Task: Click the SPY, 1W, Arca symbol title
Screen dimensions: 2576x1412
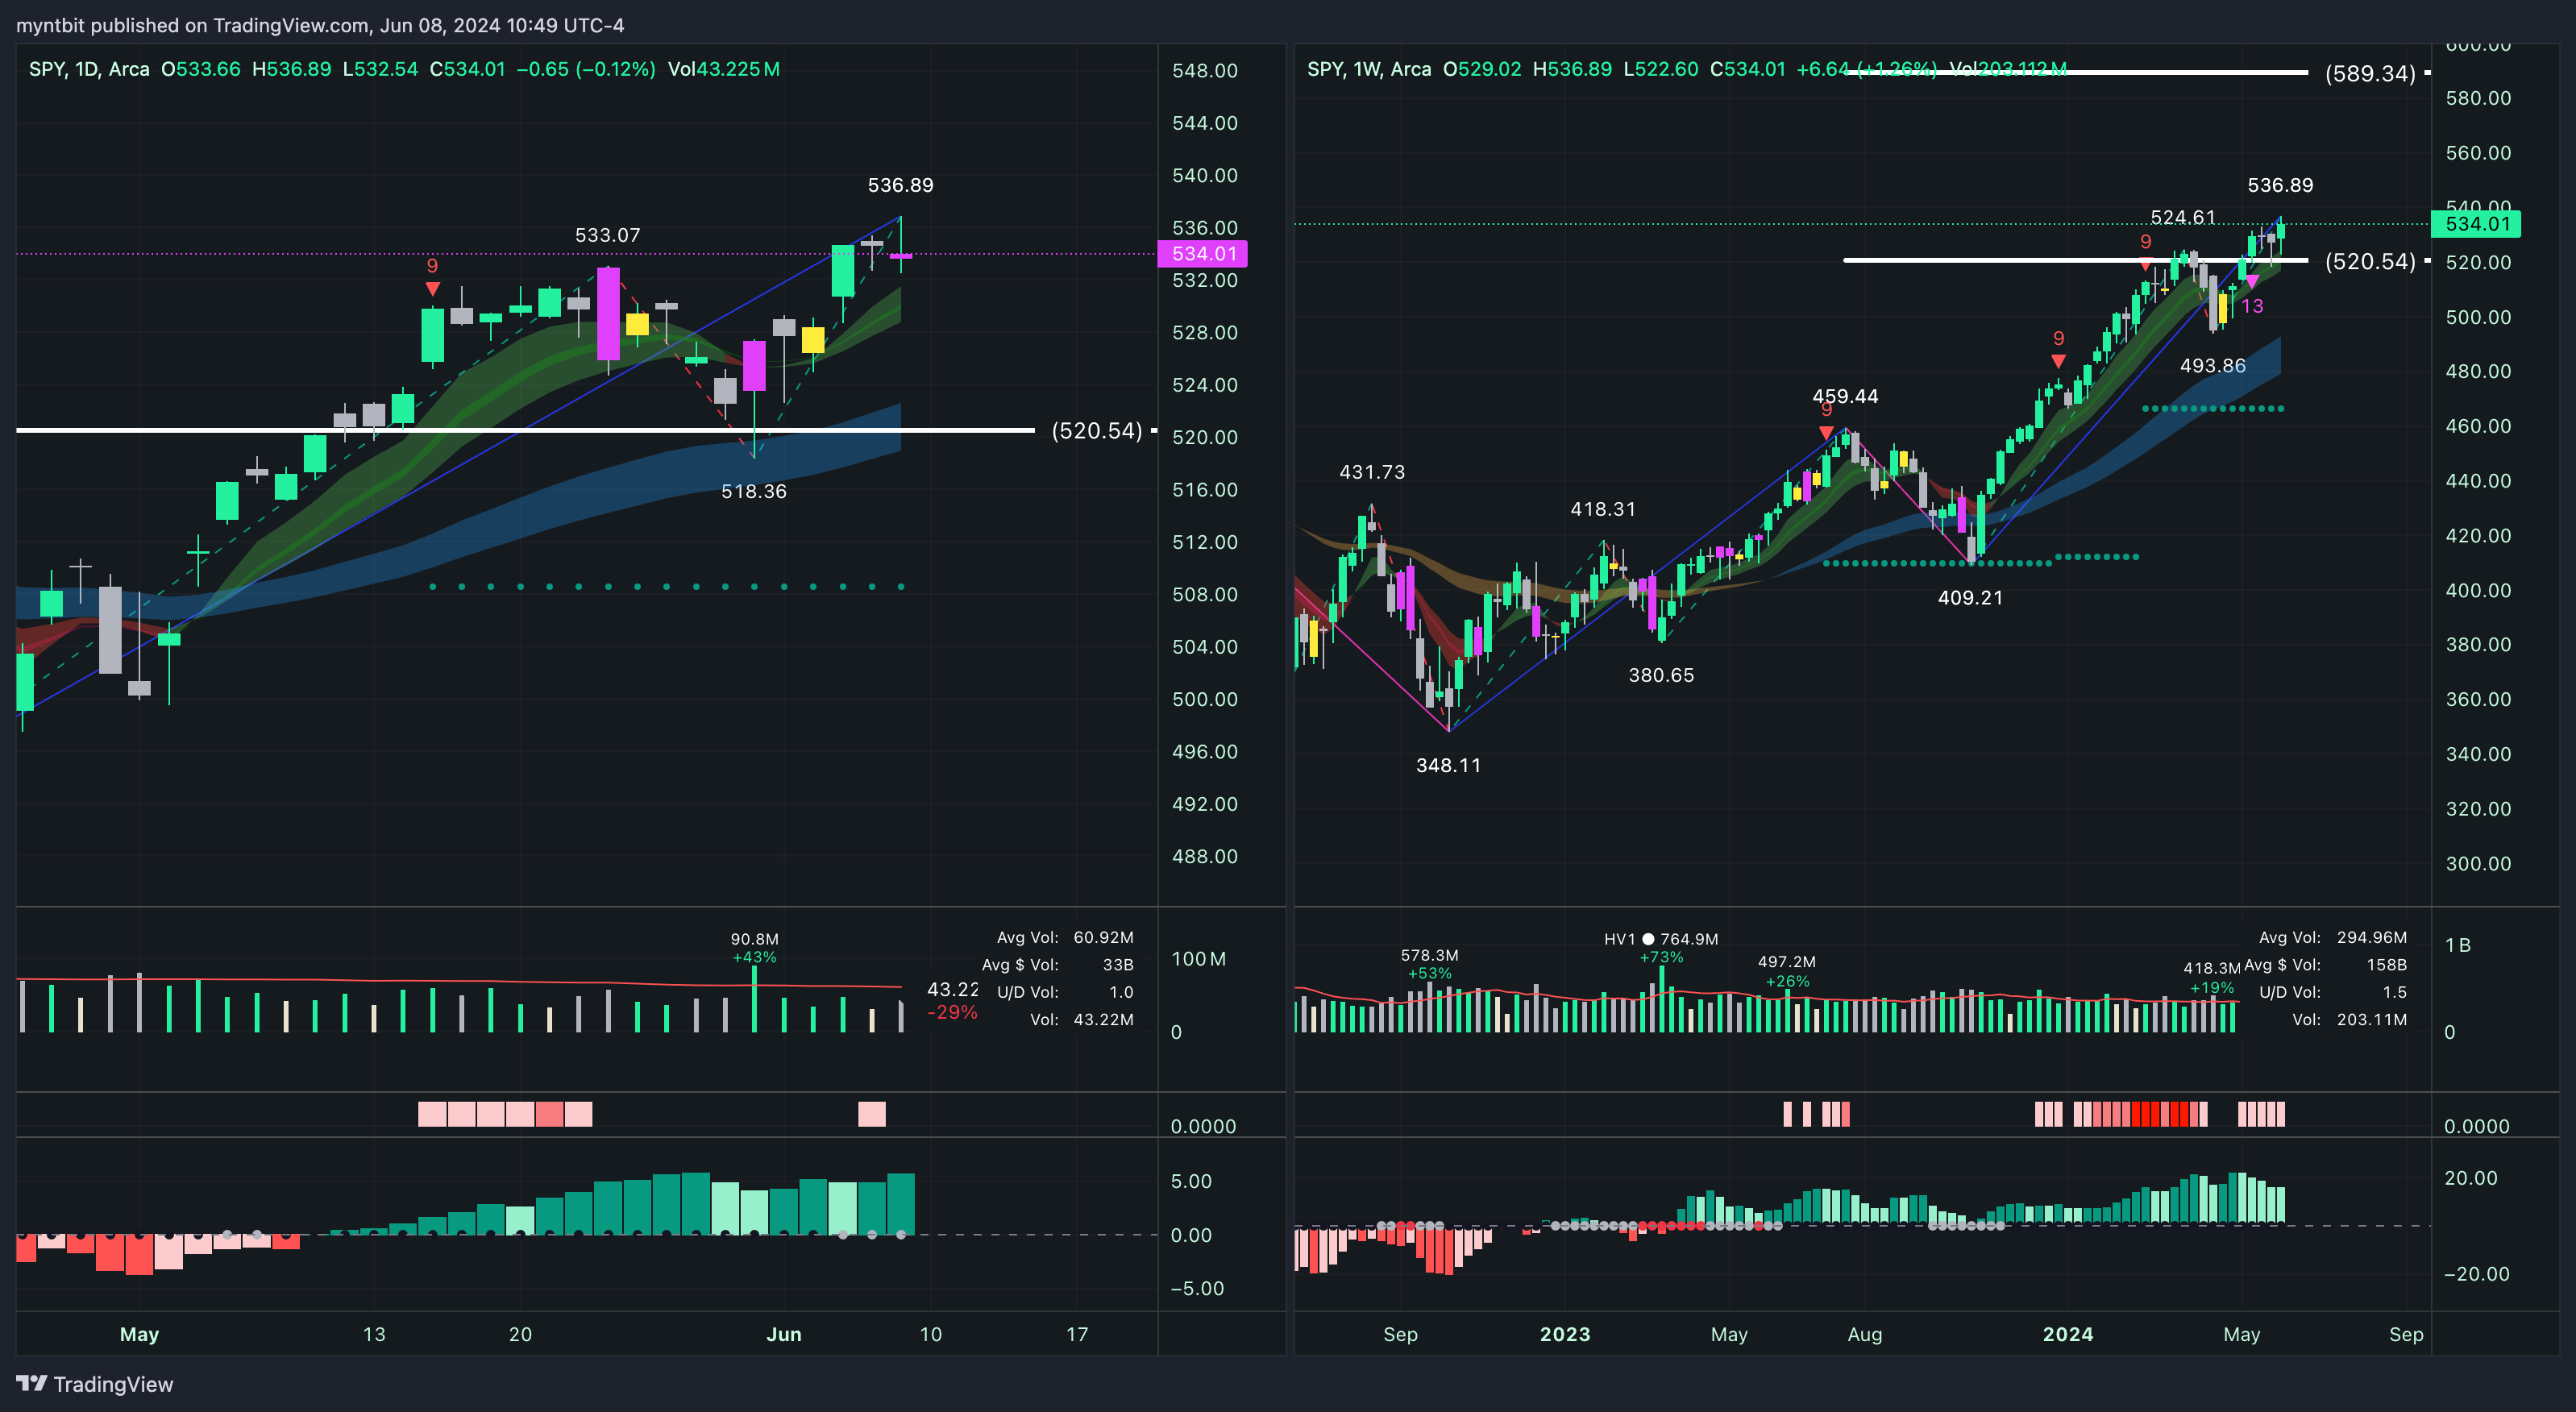Action: 1369,69
